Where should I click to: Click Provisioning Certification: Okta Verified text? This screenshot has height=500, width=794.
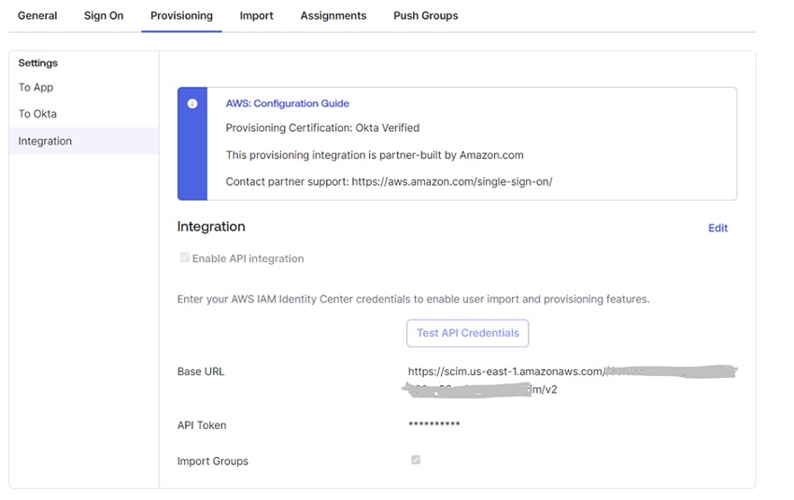pyautogui.click(x=322, y=128)
